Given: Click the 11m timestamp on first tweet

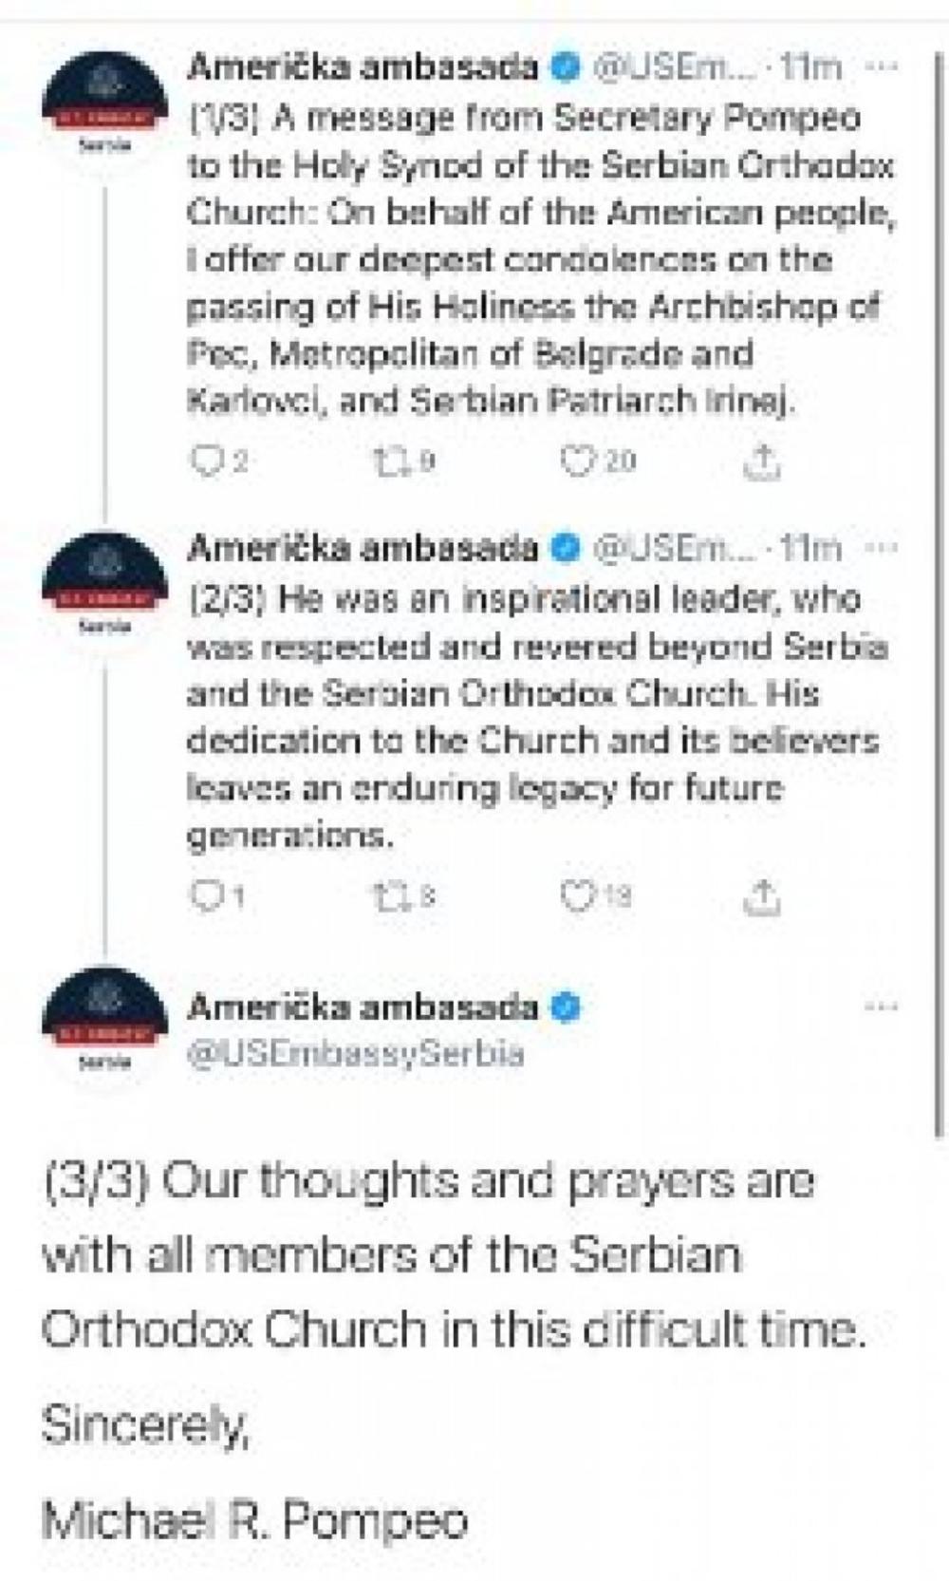Looking at the screenshot, I should coord(809,67).
